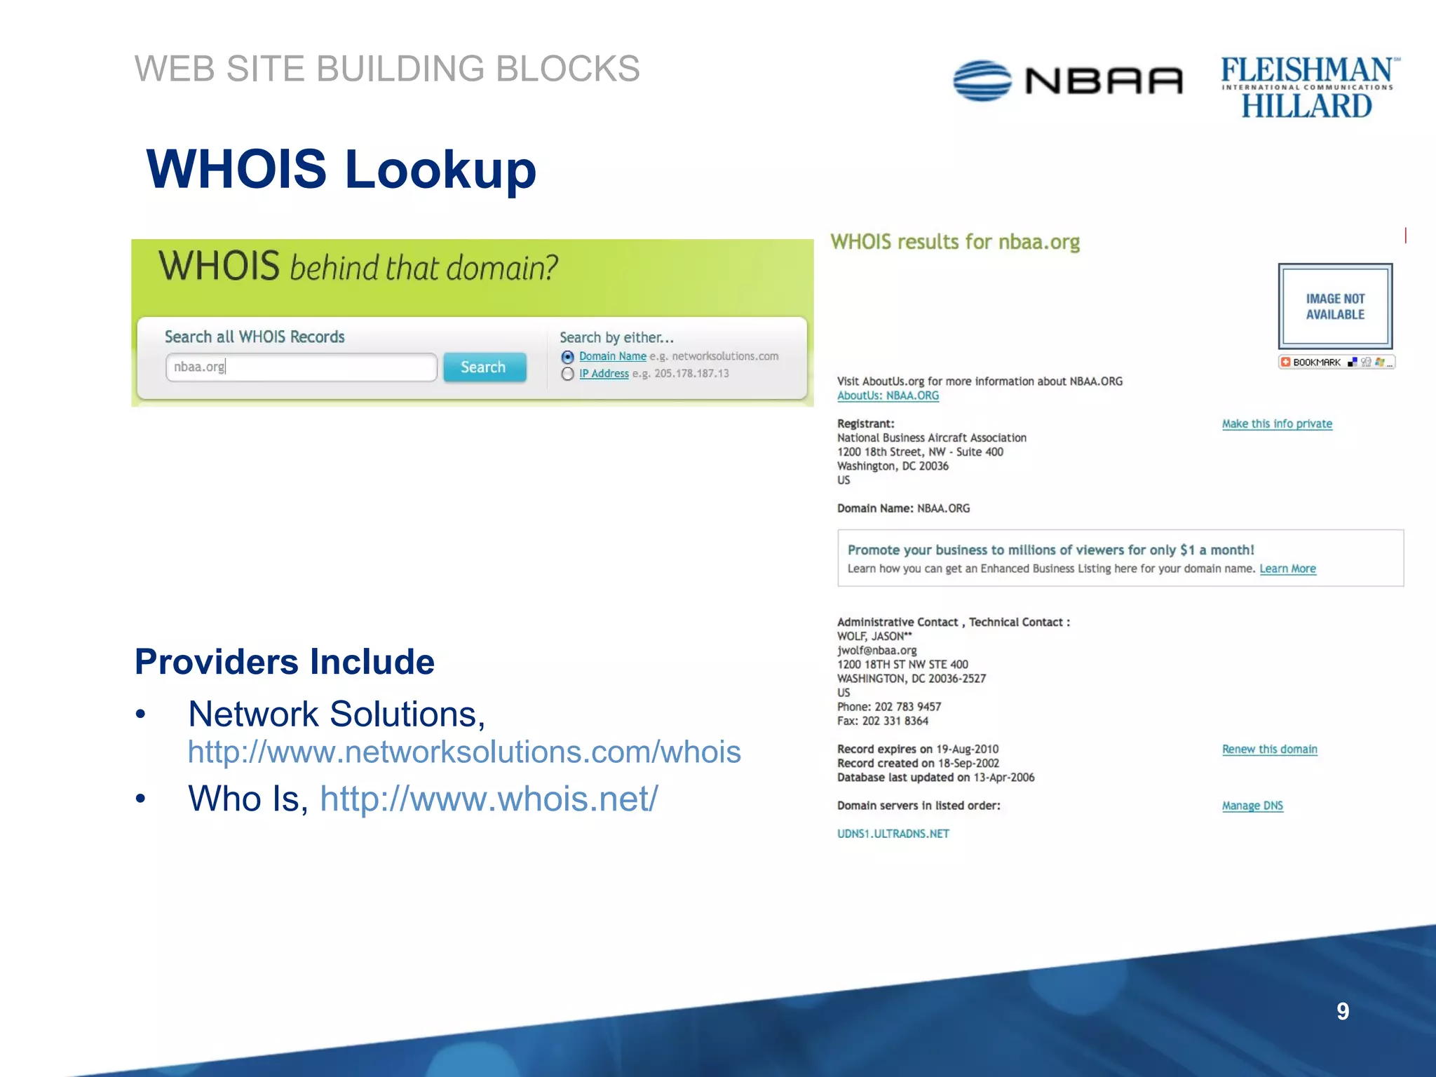Click the blue Search button
The image size is (1436, 1077).
(485, 367)
